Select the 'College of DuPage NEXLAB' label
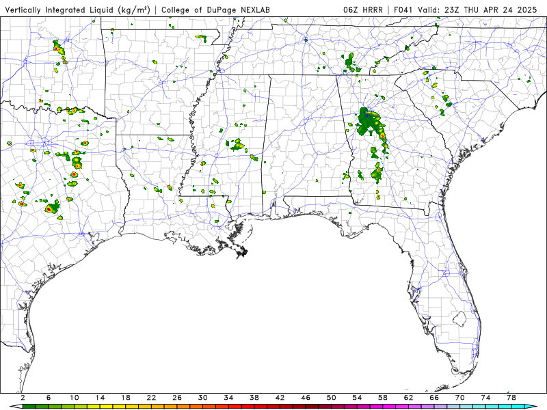 pyautogui.click(x=215, y=10)
